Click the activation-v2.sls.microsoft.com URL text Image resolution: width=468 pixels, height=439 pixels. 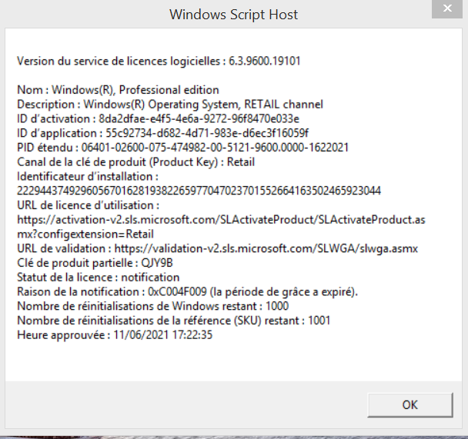[x=221, y=227]
